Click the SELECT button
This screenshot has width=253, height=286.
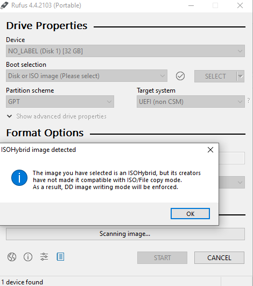215,76
